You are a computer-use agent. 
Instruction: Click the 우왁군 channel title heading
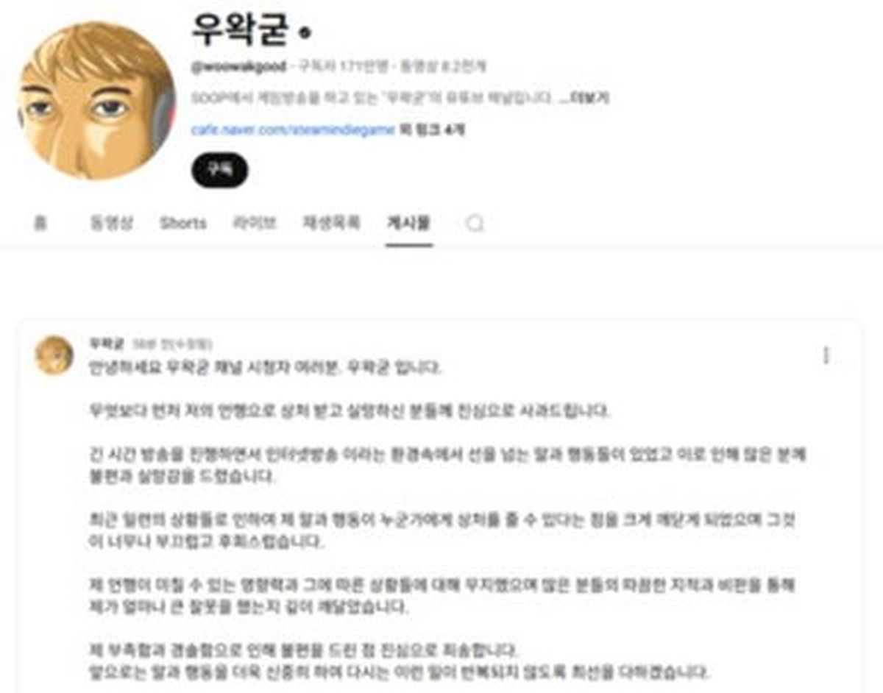tap(239, 30)
